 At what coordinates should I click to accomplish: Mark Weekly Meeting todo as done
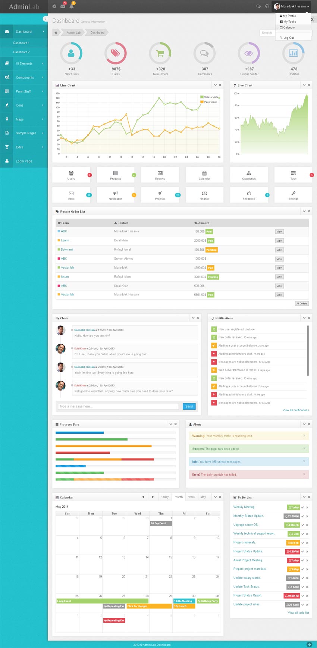click(x=302, y=507)
